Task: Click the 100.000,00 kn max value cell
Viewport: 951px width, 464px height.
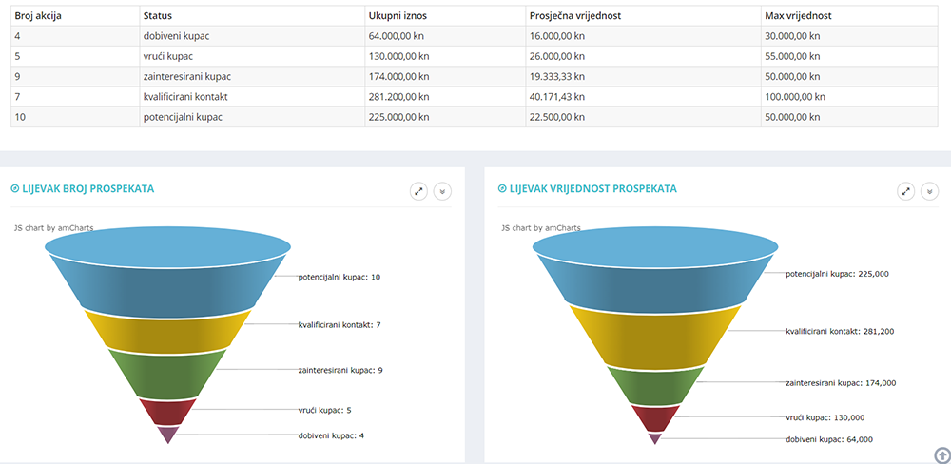Action: (849, 96)
